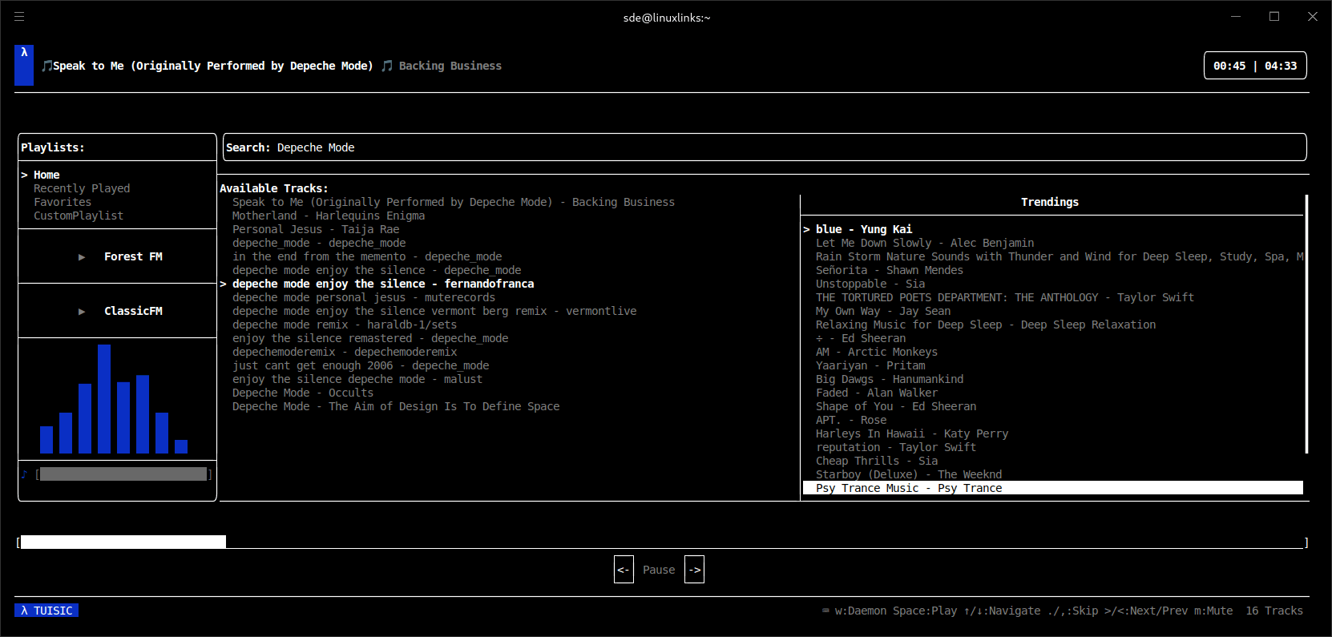
Task: Seek within the song progress bar
Action: (662, 542)
